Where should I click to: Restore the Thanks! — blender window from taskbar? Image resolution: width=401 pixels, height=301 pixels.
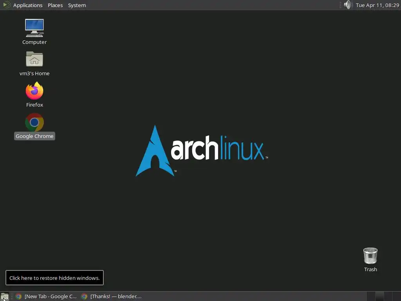[x=112, y=296]
